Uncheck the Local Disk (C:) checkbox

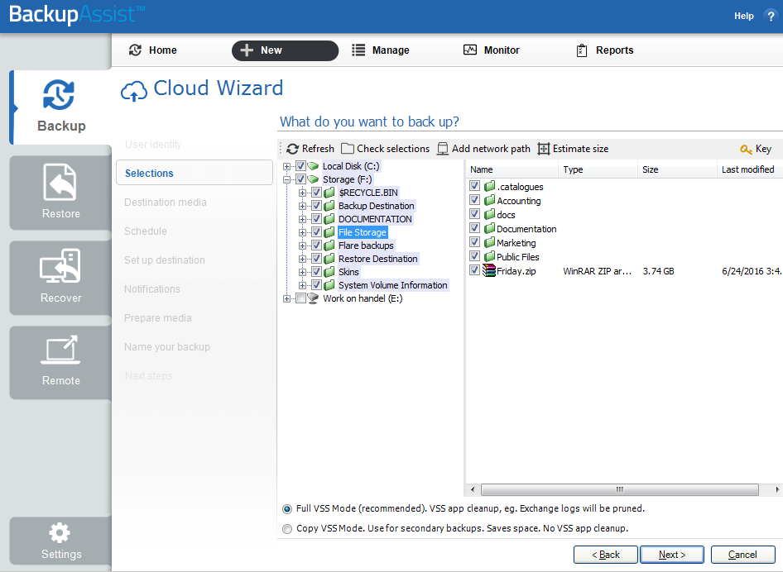pos(300,166)
